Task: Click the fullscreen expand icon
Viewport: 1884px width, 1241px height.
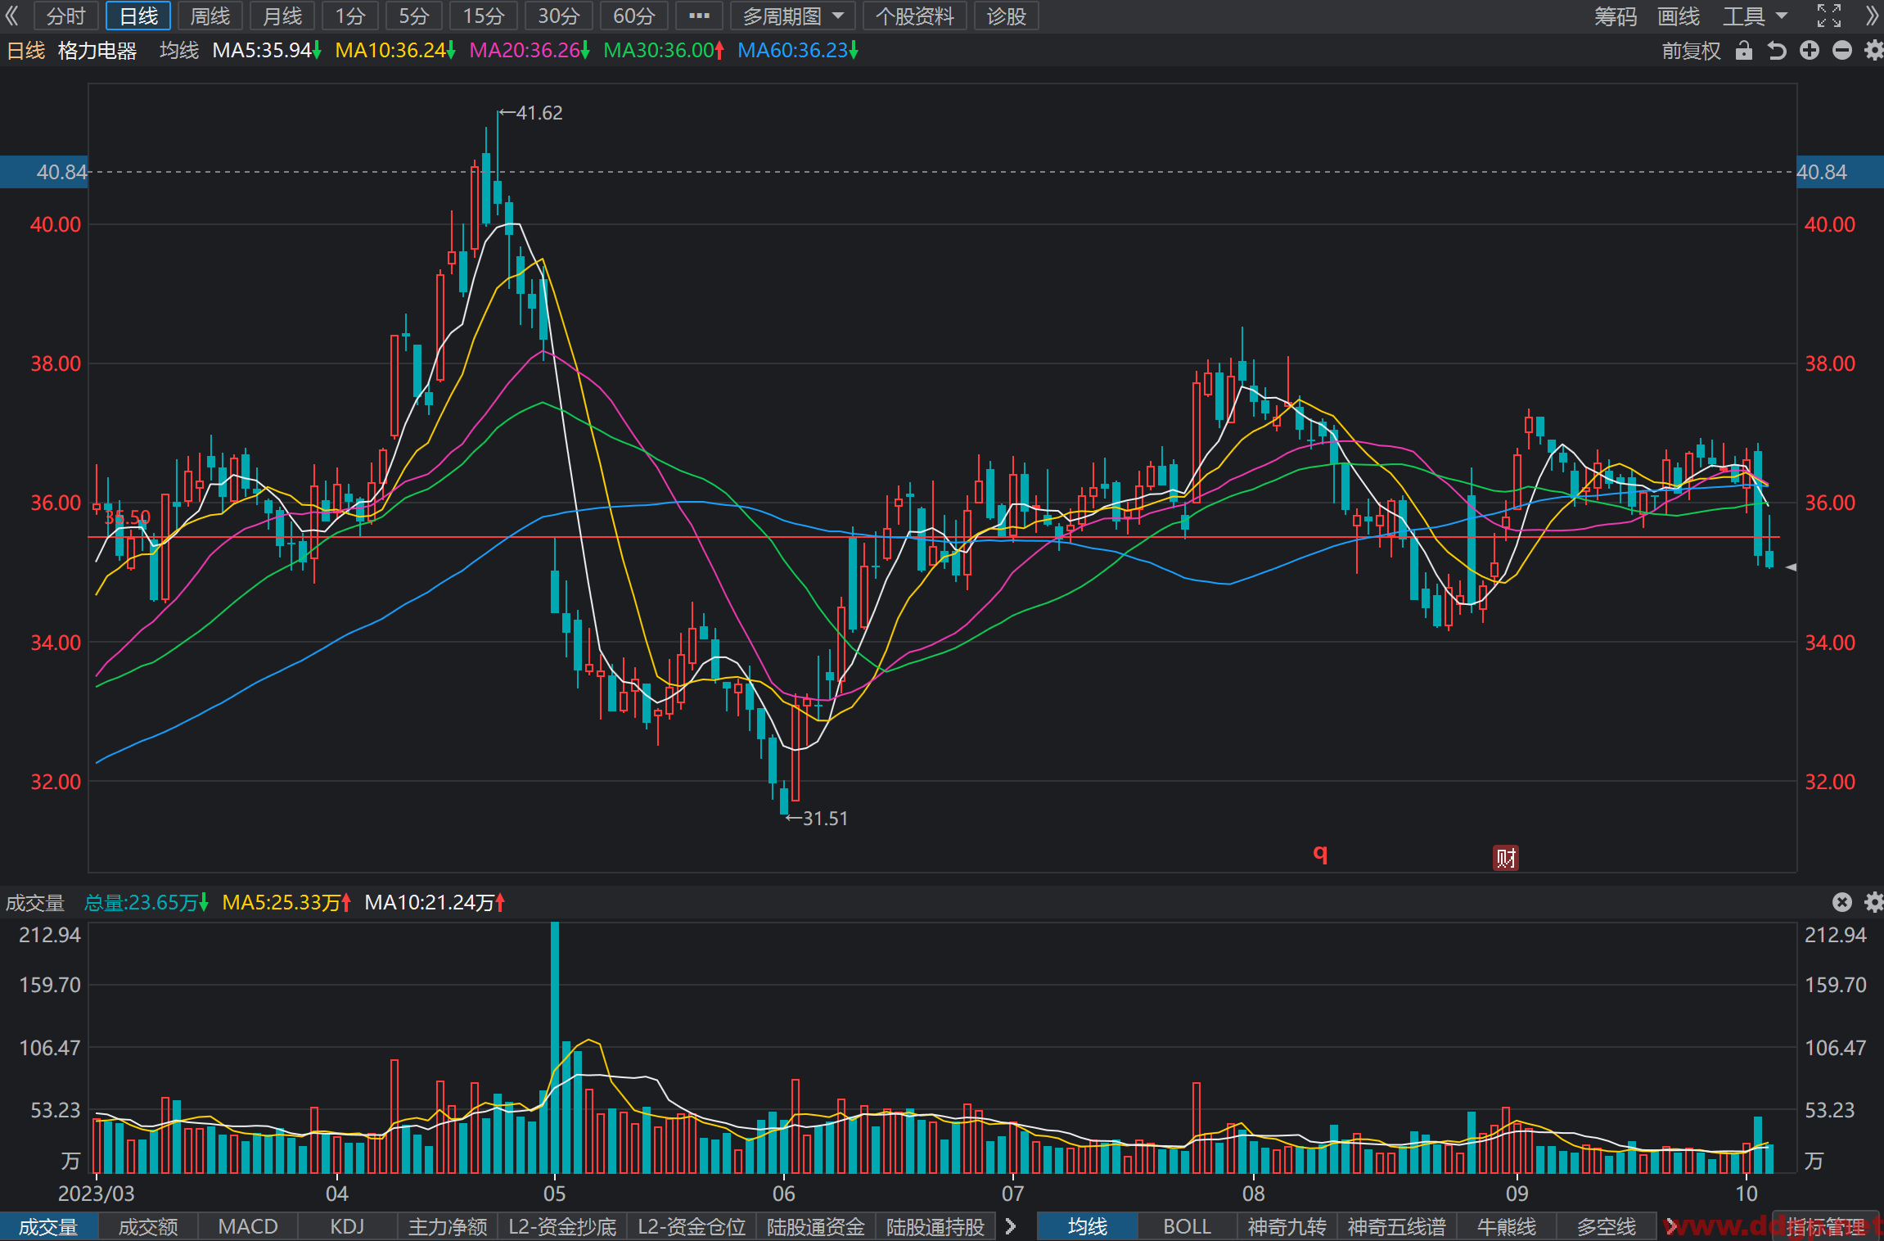Action: click(1829, 16)
